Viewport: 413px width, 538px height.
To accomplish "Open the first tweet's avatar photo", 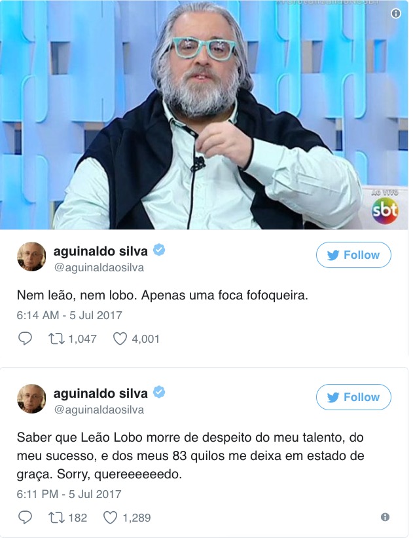I will point(31,257).
